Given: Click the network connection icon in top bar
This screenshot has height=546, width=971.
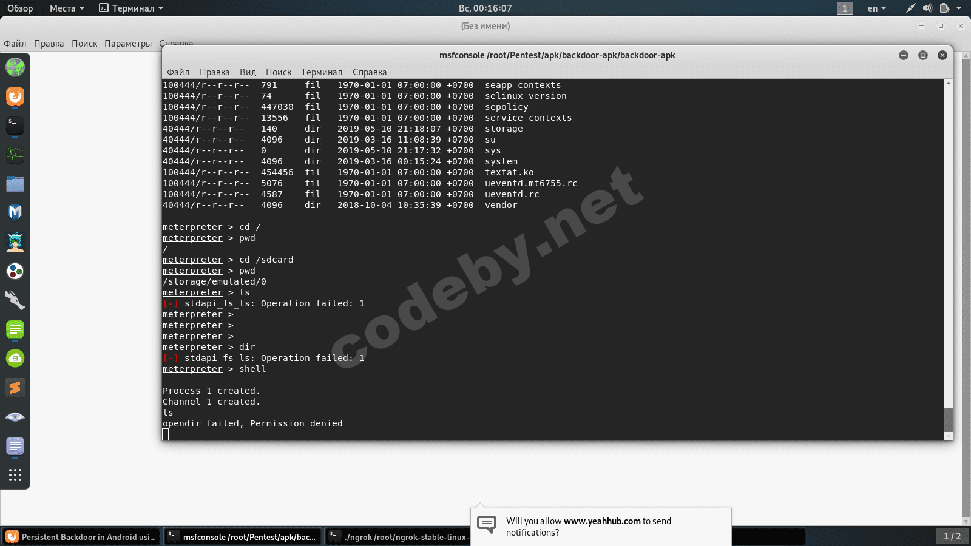Looking at the screenshot, I should point(910,8).
